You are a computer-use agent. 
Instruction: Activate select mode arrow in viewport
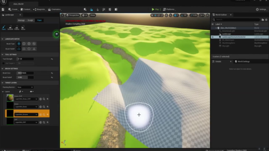[152, 16]
